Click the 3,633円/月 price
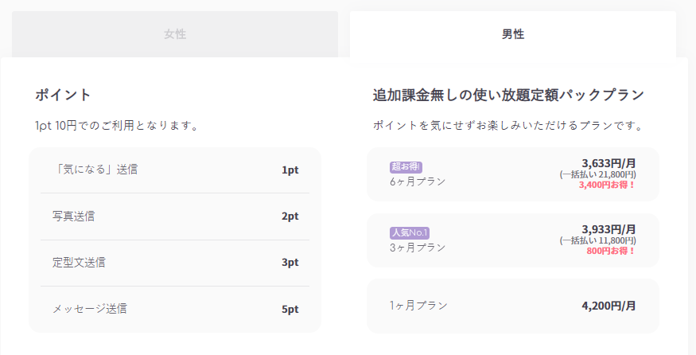Screen dimensions: 696x355 (x=609, y=163)
